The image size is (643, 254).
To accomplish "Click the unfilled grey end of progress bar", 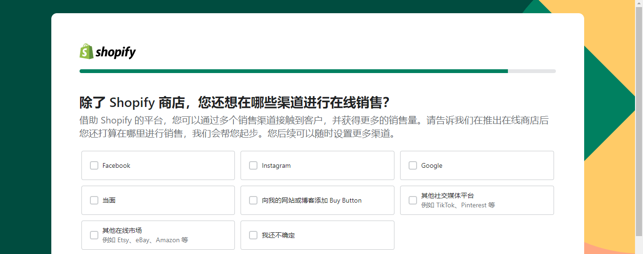I will coord(532,71).
